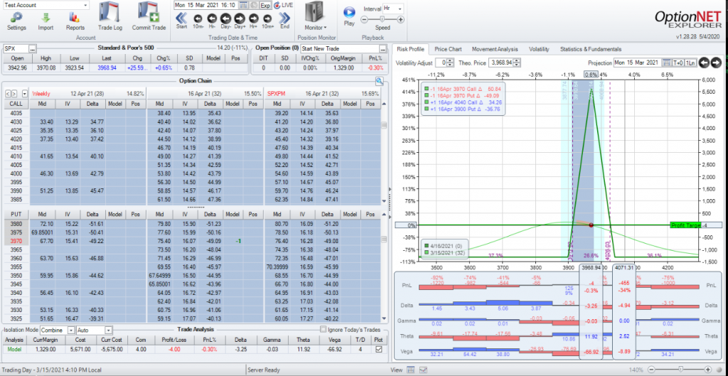Zoom out with status bar minus button

(x=651, y=370)
